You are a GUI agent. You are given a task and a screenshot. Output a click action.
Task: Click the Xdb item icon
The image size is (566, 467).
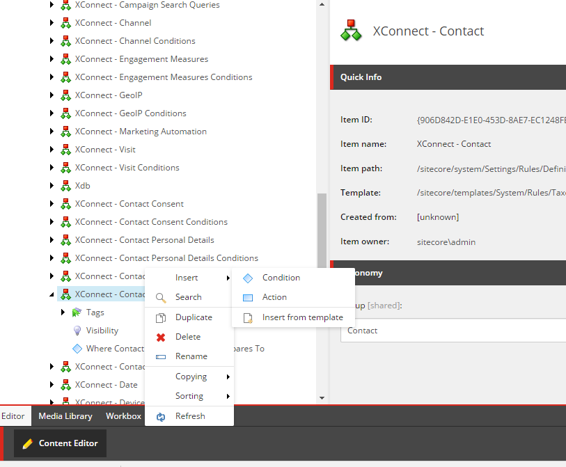(65, 186)
